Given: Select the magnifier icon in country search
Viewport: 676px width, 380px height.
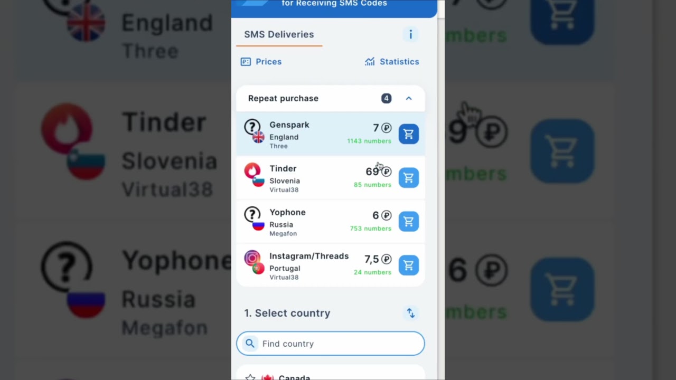Looking at the screenshot, I should (250, 344).
